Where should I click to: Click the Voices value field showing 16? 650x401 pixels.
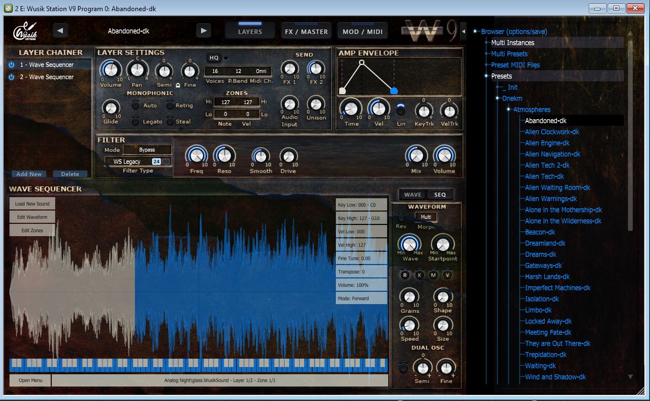tap(215, 71)
